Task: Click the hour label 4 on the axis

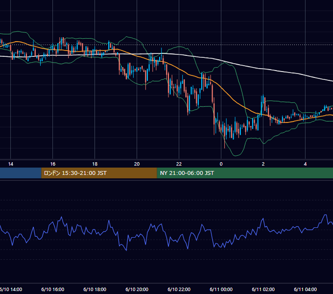Action: [305, 164]
